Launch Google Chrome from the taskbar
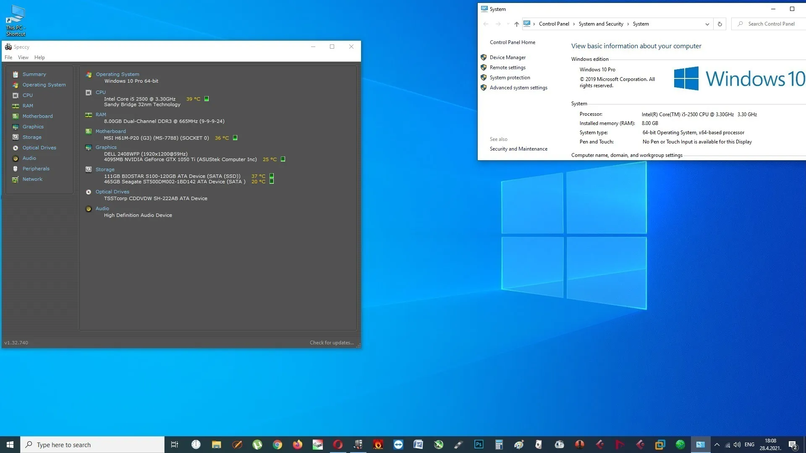Viewport: 806px width, 453px height. click(277, 445)
